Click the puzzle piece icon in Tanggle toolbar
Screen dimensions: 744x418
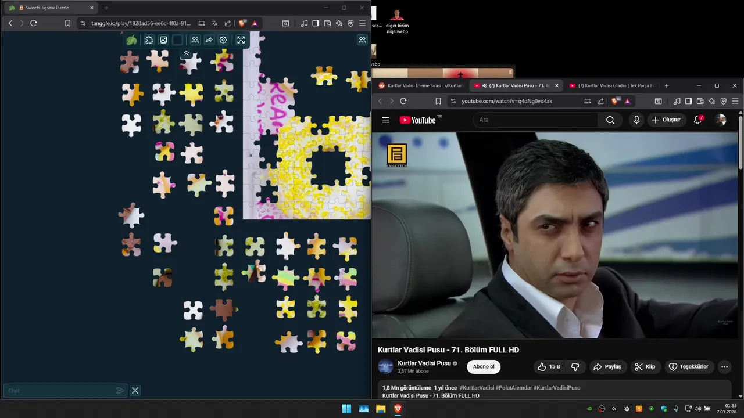pyautogui.click(x=149, y=40)
